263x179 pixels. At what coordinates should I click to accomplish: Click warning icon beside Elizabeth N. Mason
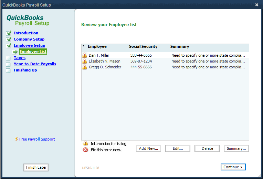coord(84,61)
